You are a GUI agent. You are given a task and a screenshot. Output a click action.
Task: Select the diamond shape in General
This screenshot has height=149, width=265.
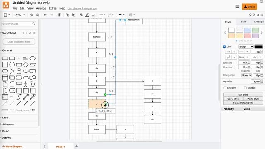(x=26, y=65)
